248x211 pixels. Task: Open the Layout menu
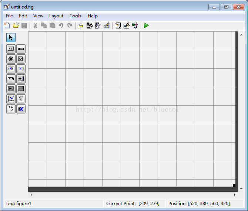(56, 16)
